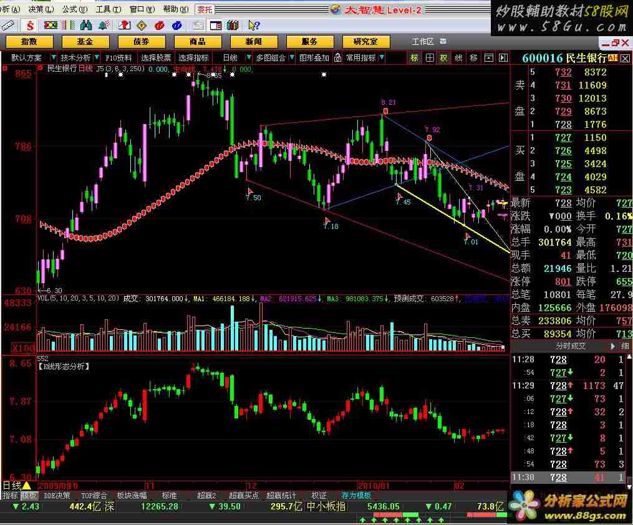Select the yellow diamond toolbar icon
The height and width of the screenshot is (525, 633).
point(142,26)
